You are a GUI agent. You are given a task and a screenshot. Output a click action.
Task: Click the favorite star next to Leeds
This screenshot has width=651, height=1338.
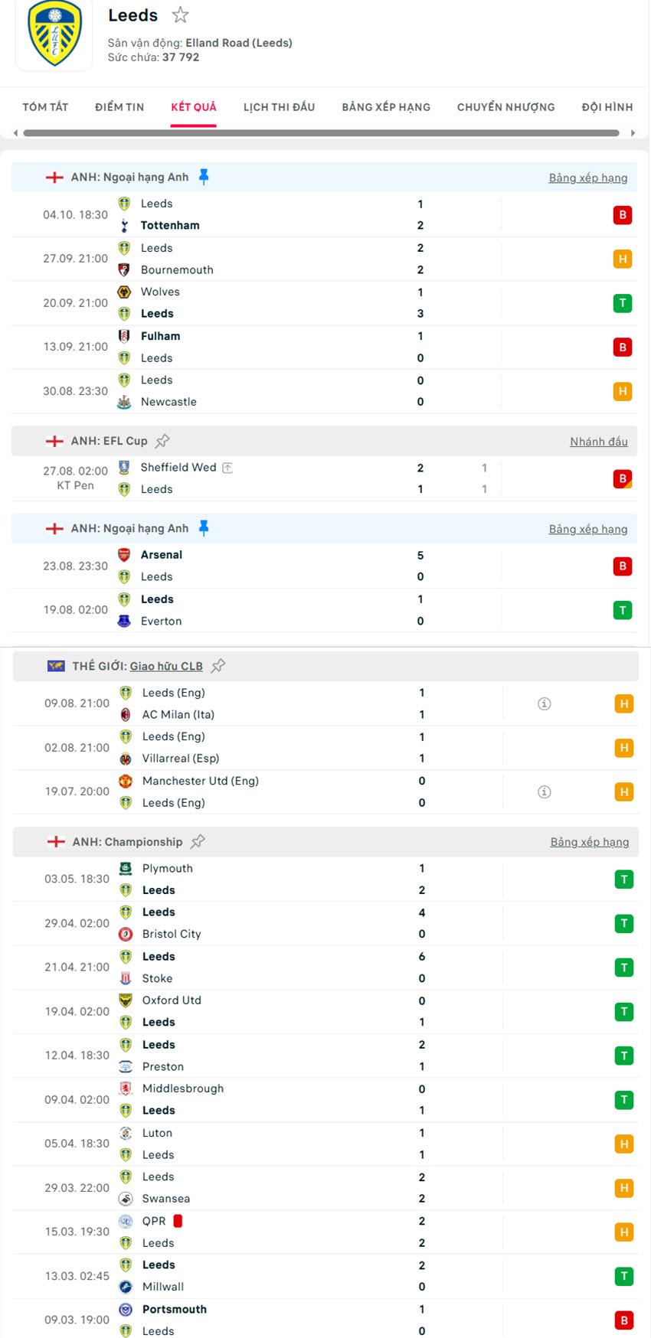(180, 15)
